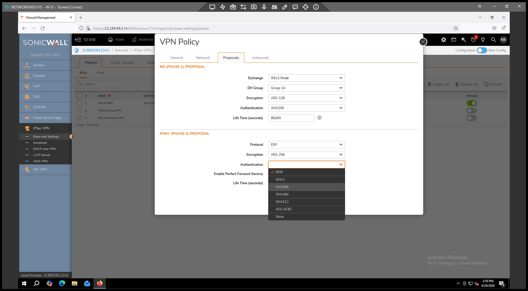This screenshot has height=291, width=528.
Task: Open the Exchange mode dropdown
Action: [x=306, y=78]
